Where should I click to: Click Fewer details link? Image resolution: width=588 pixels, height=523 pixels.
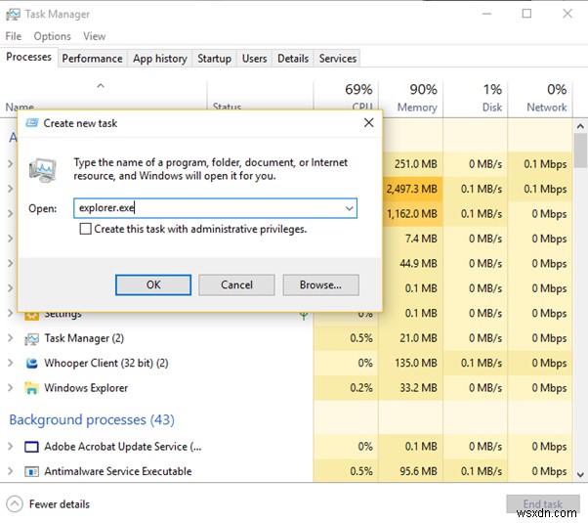click(x=60, y=503)
